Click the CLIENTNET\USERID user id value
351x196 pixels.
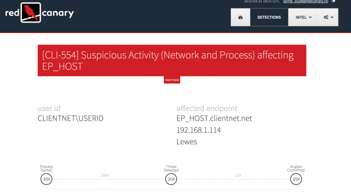(71, 118)
